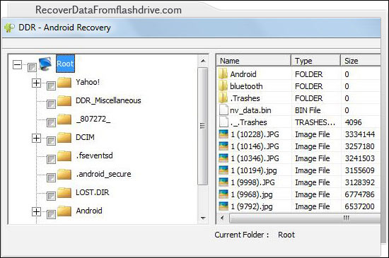Click file list horizontal scroll left arrow
389x258 pixels.
tap(222, 218)
